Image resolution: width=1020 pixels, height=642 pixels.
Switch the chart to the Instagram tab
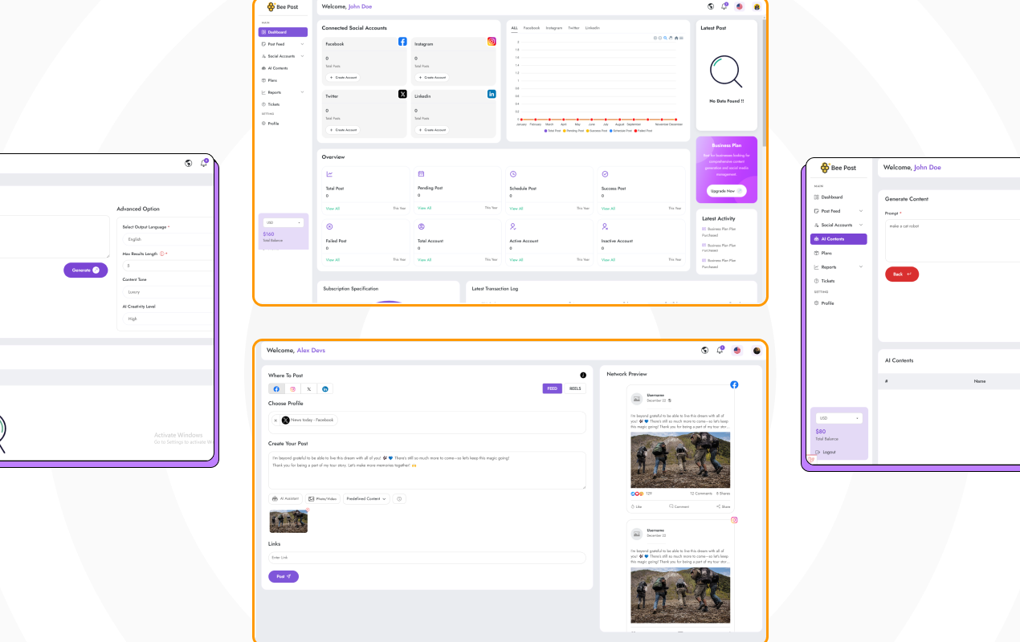coord(554,28)
